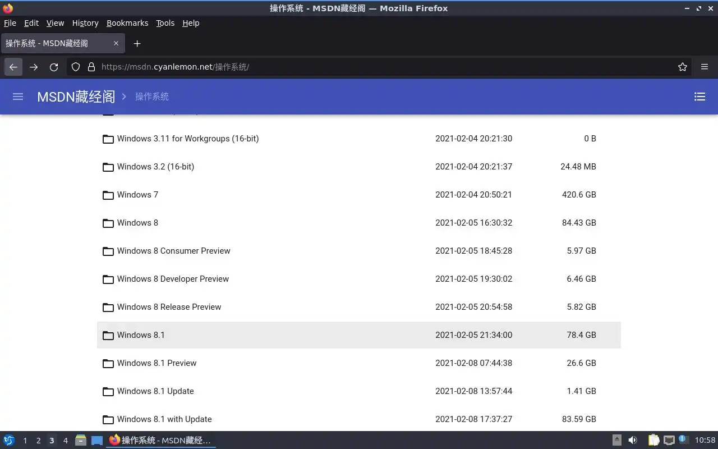Click the 24.48 MB size value

[578, 167]
